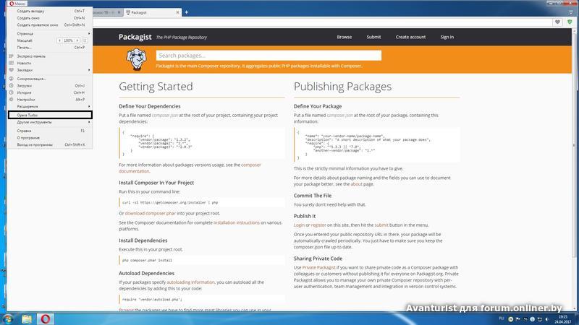Click the Show desktop strip on the taskbar

click(577, 319)
